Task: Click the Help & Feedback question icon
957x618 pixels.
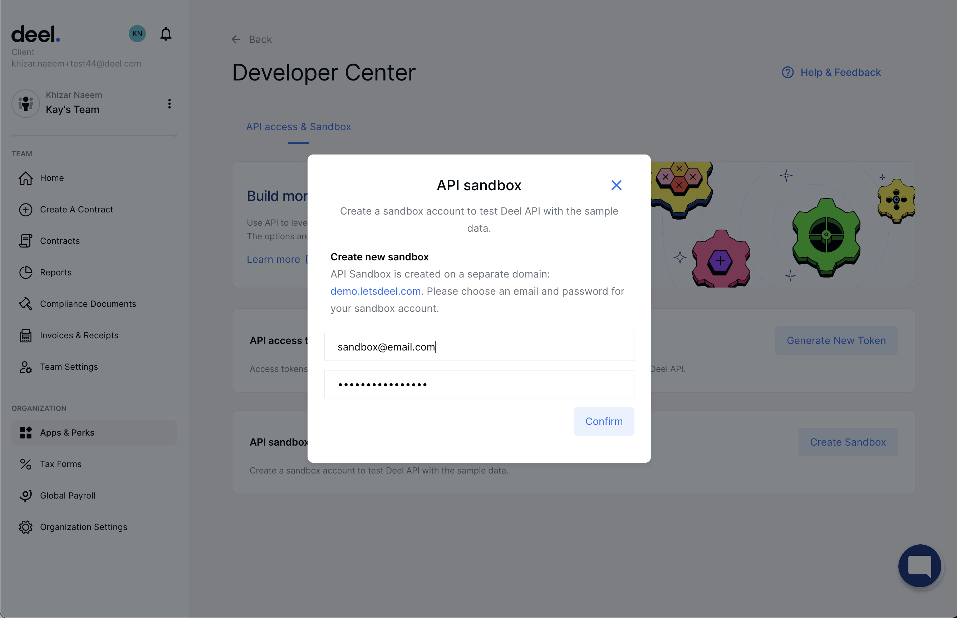Action: coord(788,72)
